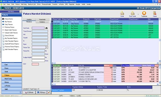Open Alış Faturası in the sidebar

coord(8,22)
